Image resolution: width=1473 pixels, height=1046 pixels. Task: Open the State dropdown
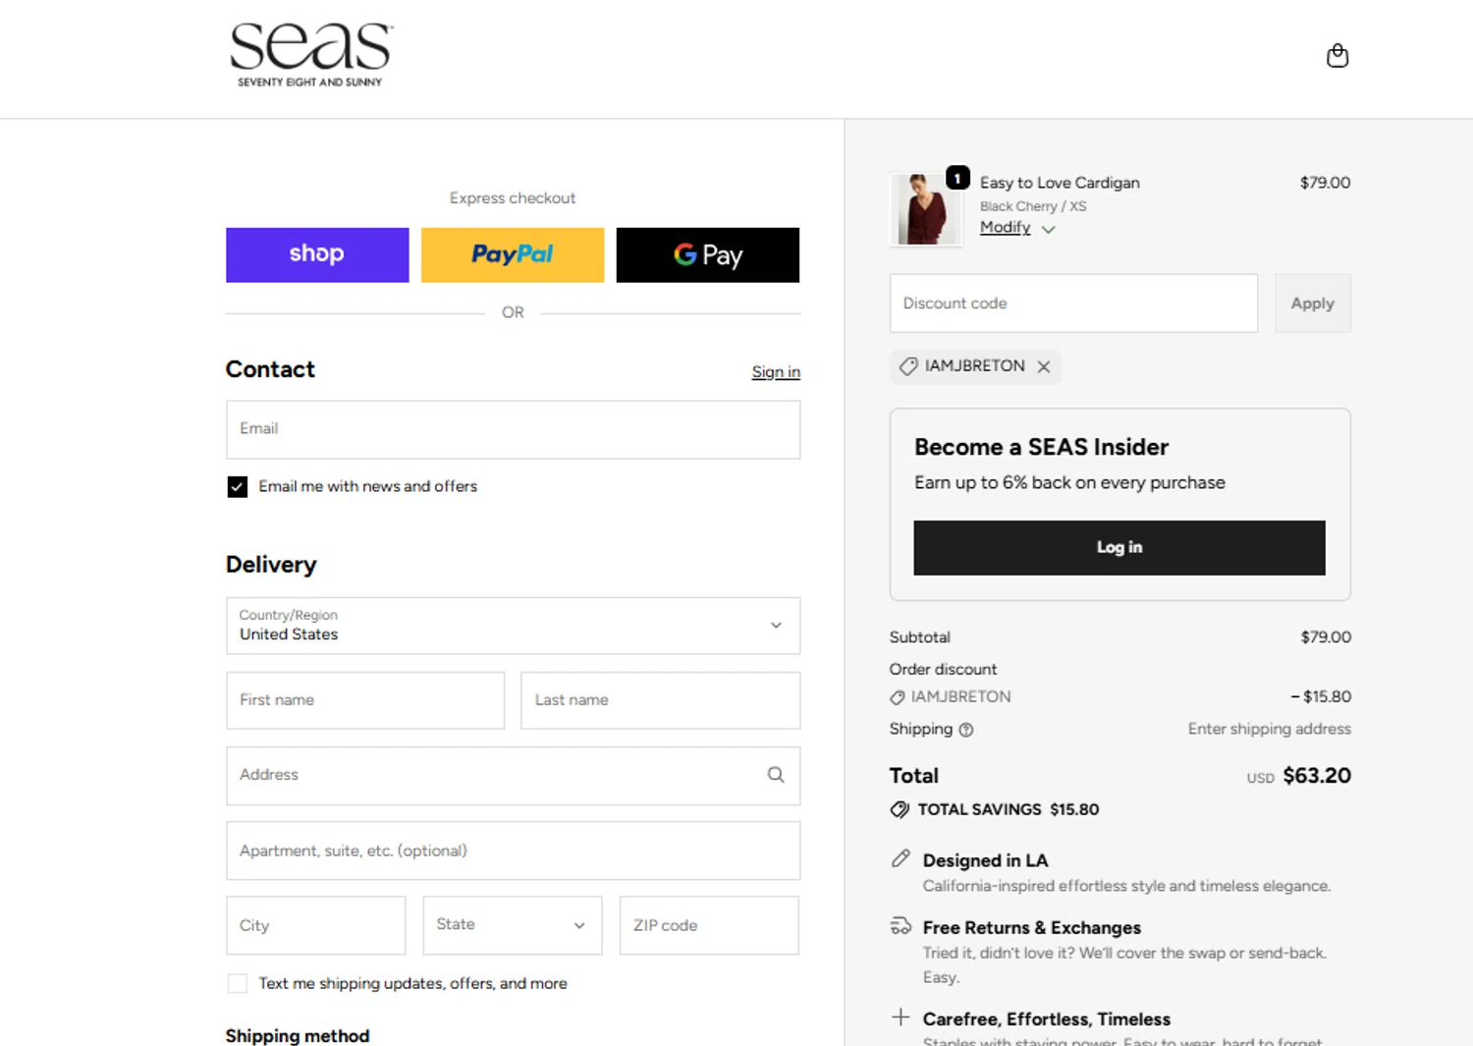[512, 925]
